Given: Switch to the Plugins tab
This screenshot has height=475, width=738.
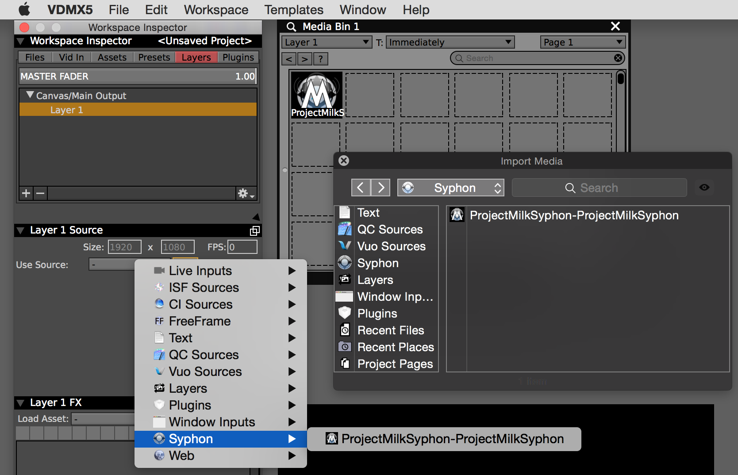Looking at the screenshot, I should (x=238, y=57).
